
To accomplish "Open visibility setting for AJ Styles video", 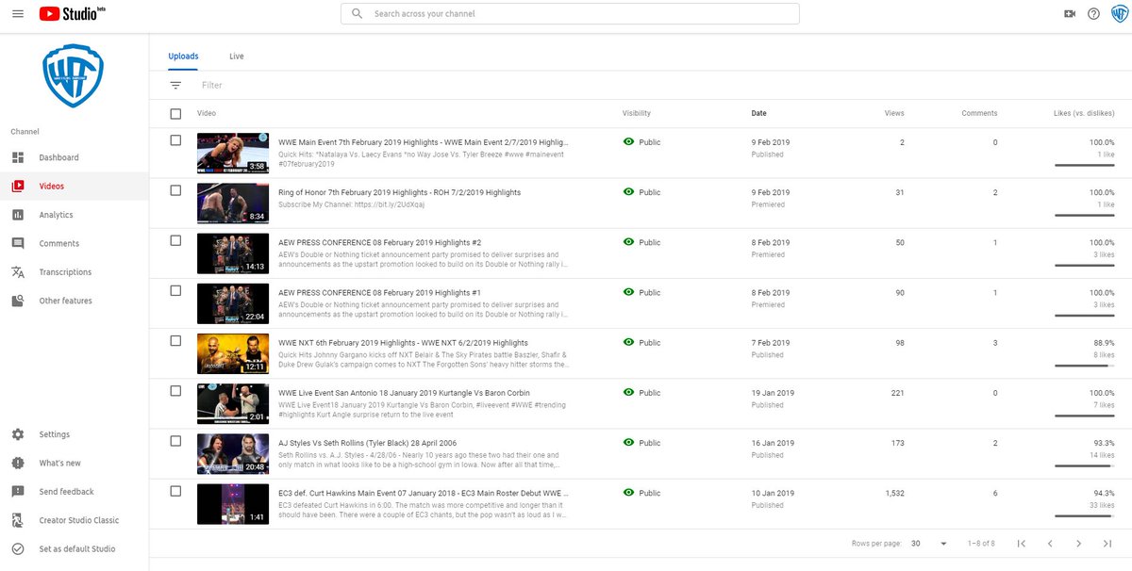I will [x=642, y=443].
